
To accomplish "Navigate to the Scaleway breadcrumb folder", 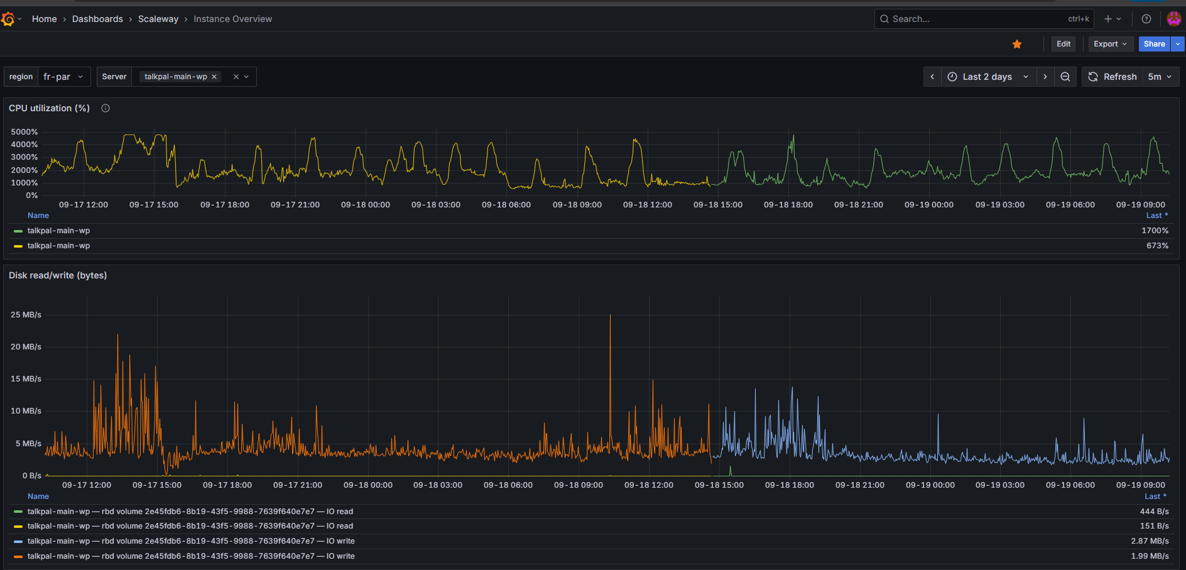I will coord(158,19).
